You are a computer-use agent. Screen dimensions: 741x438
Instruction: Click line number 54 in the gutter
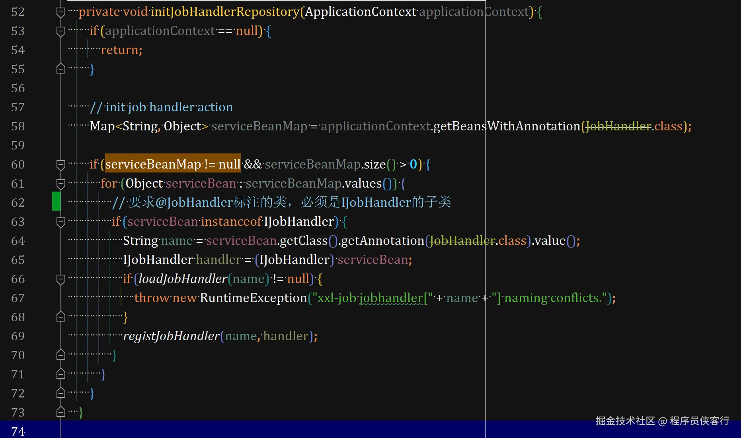(18, 50)
